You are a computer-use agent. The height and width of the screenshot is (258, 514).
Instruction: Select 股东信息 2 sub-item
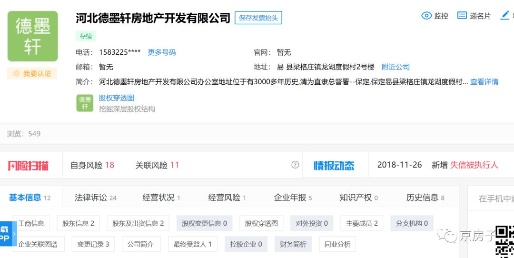point(78,223)
